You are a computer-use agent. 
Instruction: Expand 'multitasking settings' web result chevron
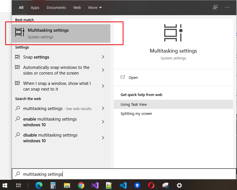[103, 108]
